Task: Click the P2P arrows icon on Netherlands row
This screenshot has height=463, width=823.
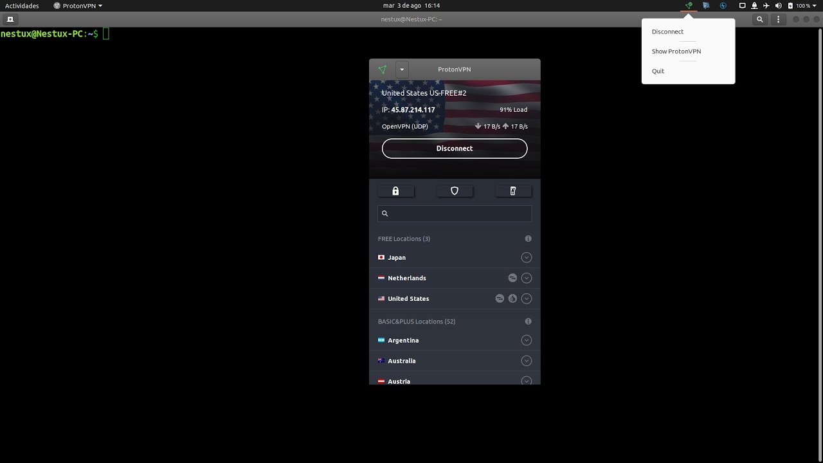Action: click(512, 278)
